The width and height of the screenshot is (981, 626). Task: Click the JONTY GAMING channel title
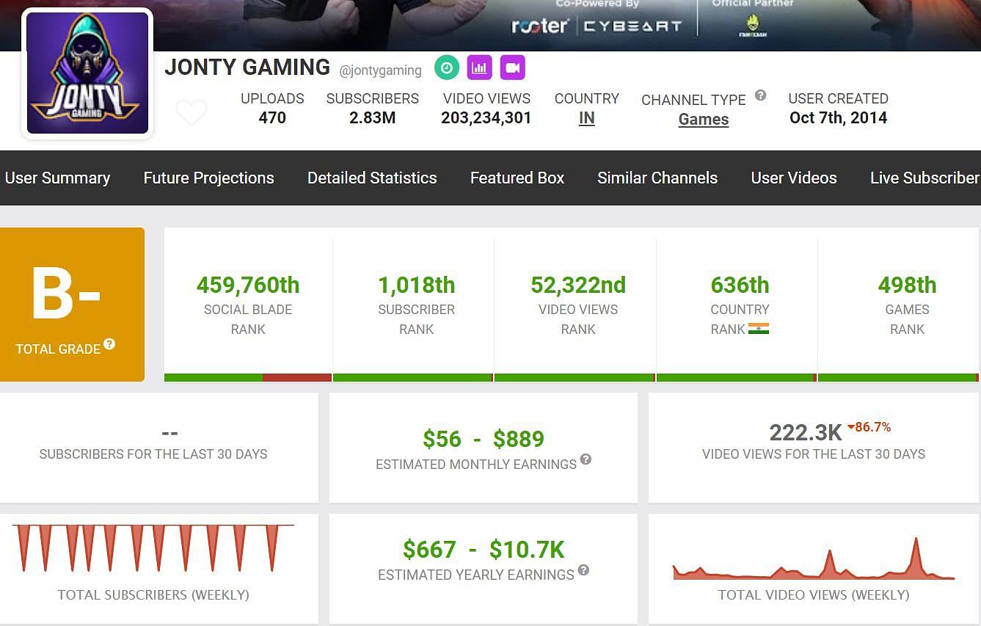(x=247, y=67)
